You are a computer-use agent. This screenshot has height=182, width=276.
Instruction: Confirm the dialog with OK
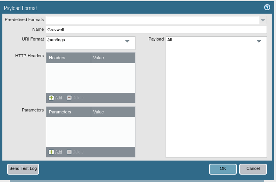click(223, 169)
